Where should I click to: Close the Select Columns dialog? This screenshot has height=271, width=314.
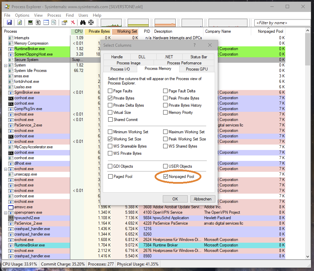(x=210, y=45)
